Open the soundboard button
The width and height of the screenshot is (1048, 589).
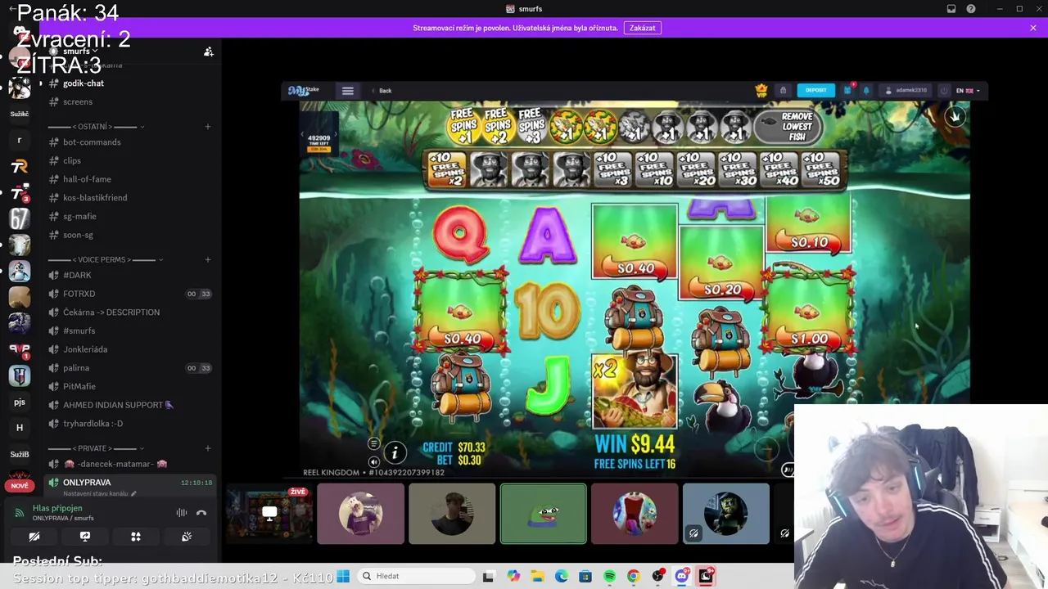click(x=187, y=537)
